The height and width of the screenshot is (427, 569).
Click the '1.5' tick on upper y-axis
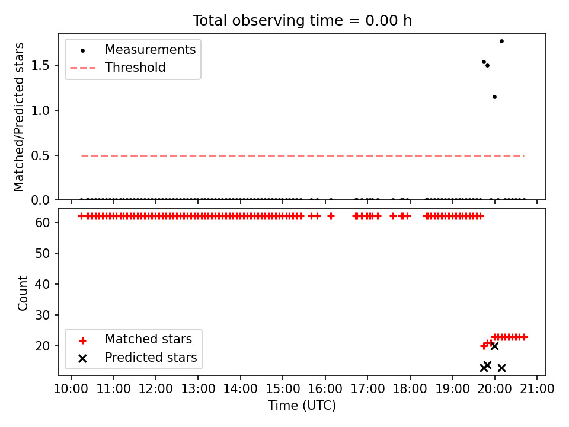[40, 66]
